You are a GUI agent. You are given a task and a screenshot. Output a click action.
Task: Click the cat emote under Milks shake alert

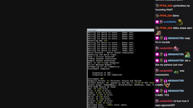pyautogui.click(x=158, y=33)
